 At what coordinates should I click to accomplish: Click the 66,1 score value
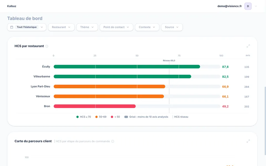point(225,97)
